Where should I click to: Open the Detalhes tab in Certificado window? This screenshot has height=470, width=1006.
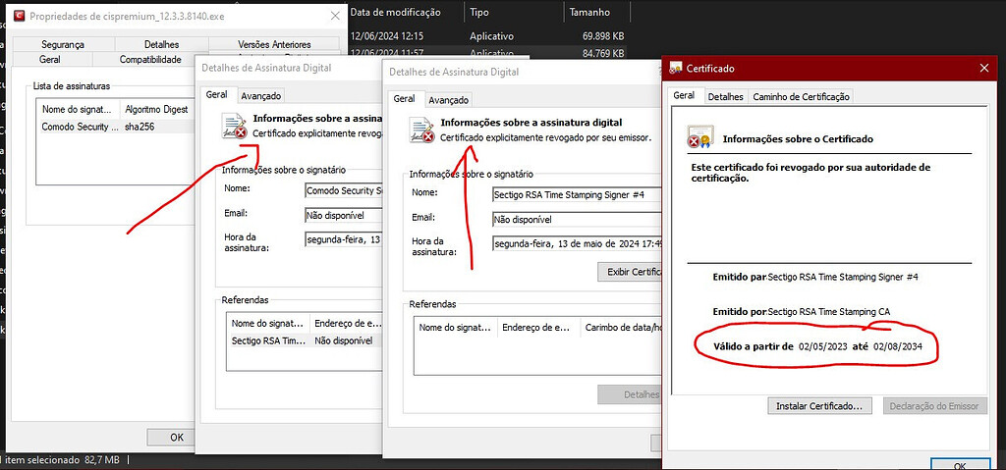point(725,96)
